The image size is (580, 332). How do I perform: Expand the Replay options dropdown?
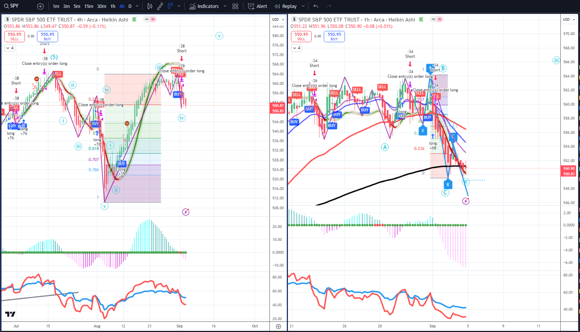coord(303,6)
